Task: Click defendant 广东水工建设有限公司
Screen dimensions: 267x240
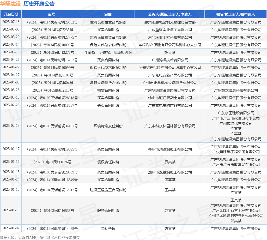Action: (x=236, y=113)
